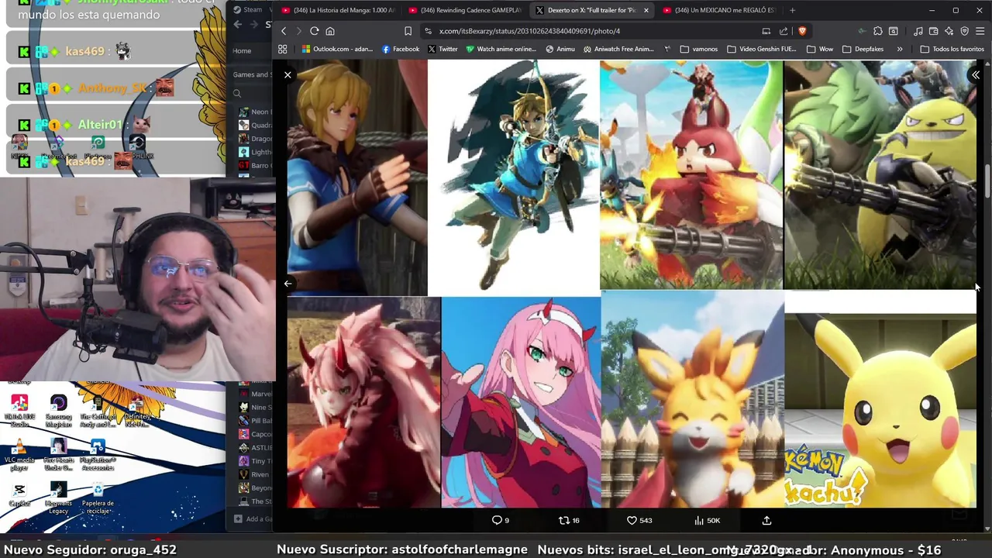Reload the current page
The height and width of the screenshot is (558, 992).
pyautogui.click(x=314, y=31)
